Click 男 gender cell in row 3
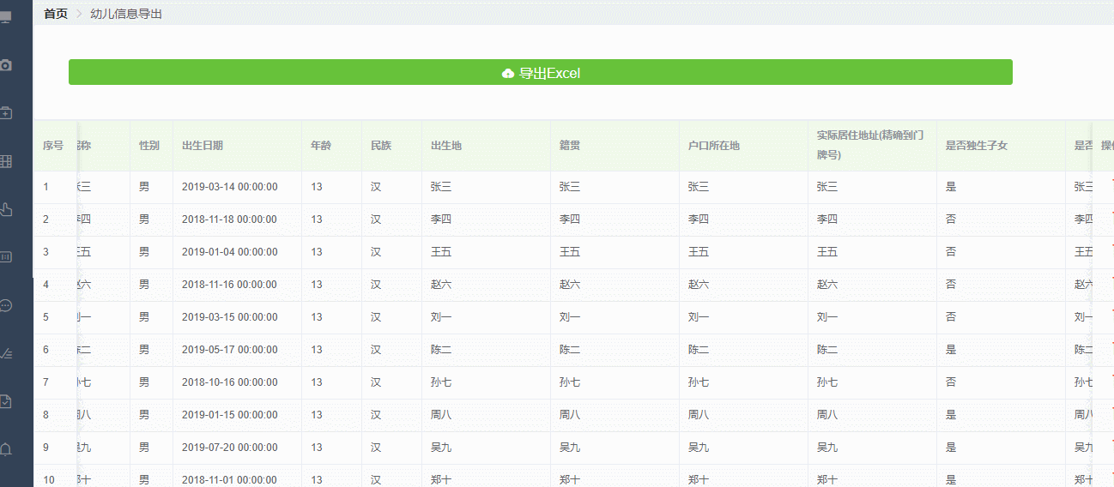 (144, 252)
